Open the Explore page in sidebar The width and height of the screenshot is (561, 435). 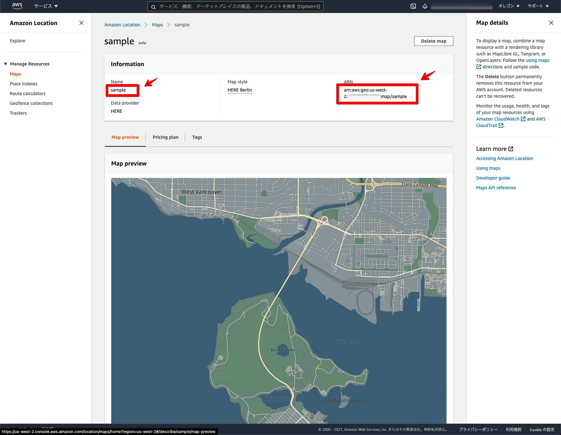pos(18,41)
